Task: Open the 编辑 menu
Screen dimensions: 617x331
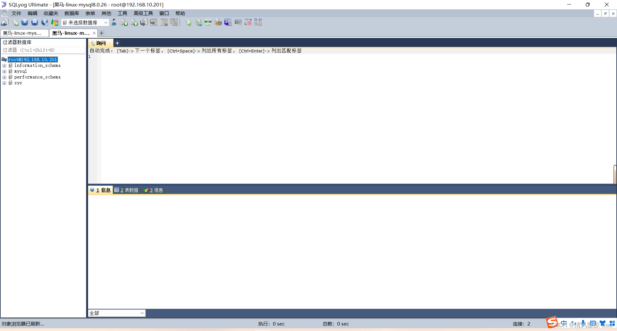Action: (32, 14)
